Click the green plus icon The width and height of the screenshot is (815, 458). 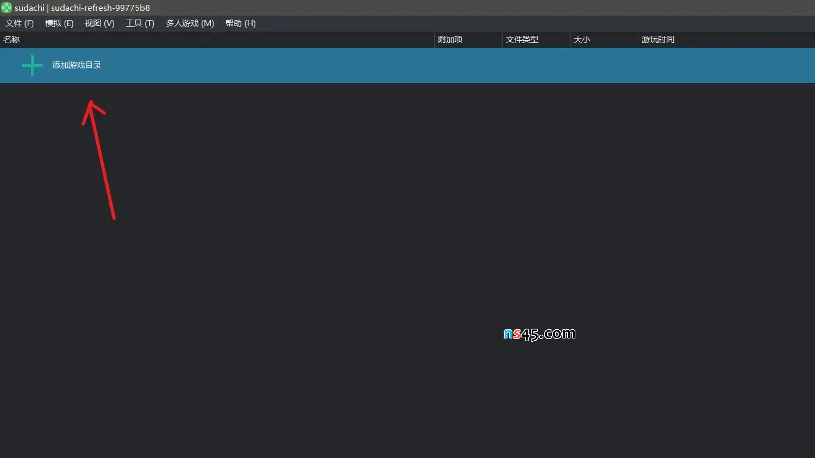click(32, 65)
